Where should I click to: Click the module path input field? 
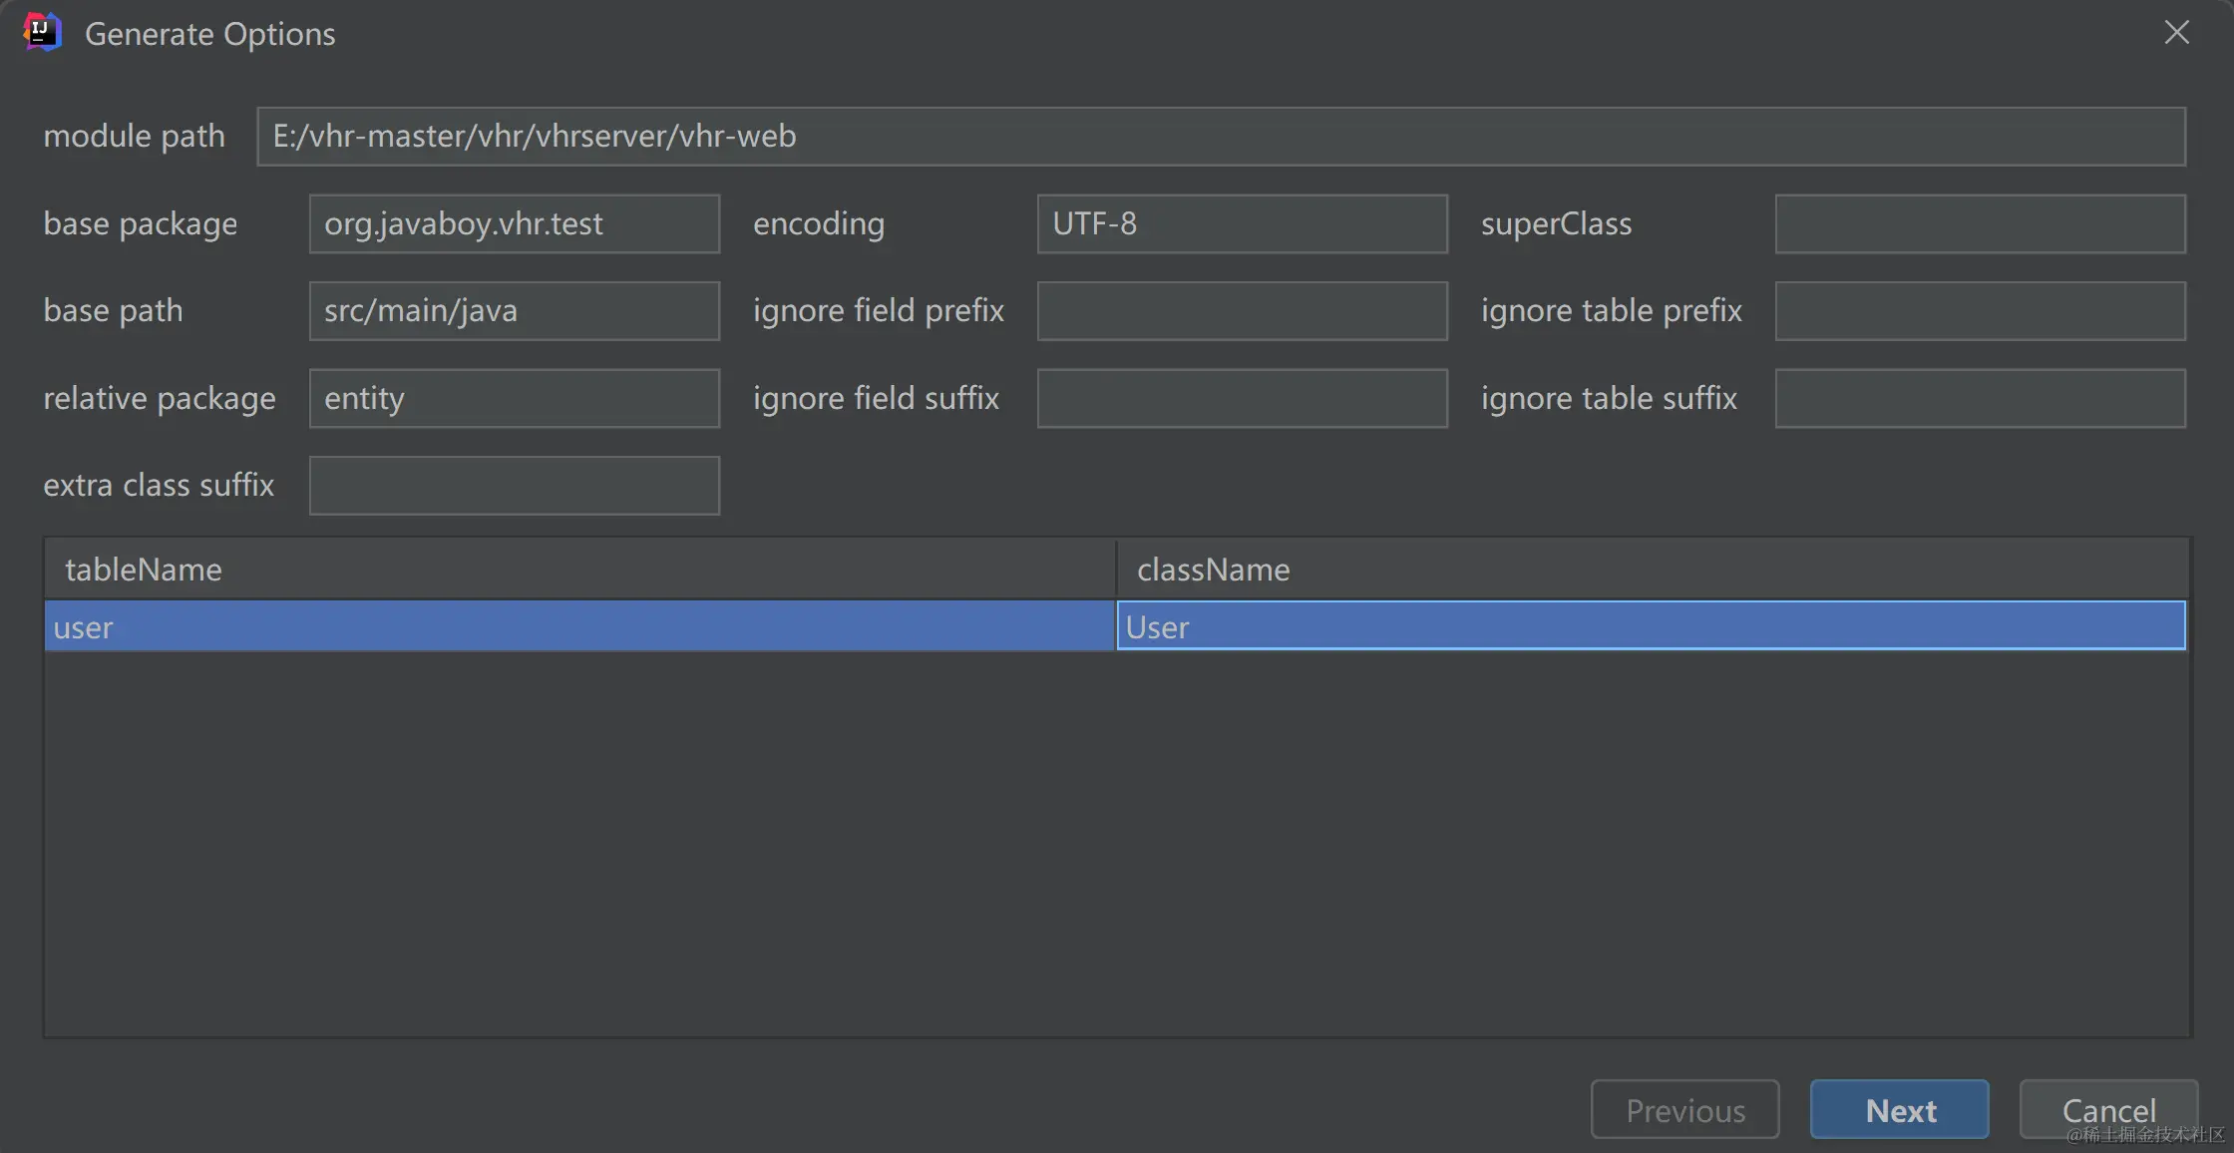[1221, 137]
